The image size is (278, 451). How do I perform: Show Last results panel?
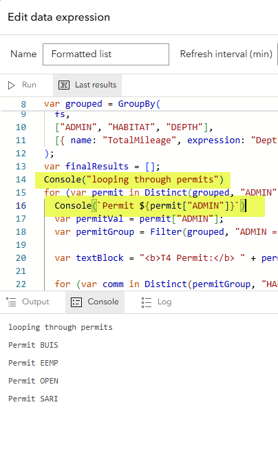tap(87, 85)
